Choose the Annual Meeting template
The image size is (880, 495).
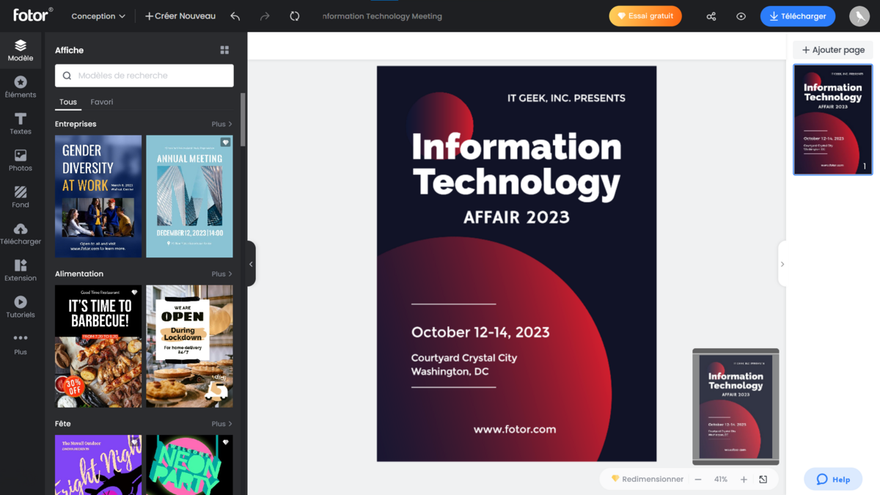pos(189,196)
